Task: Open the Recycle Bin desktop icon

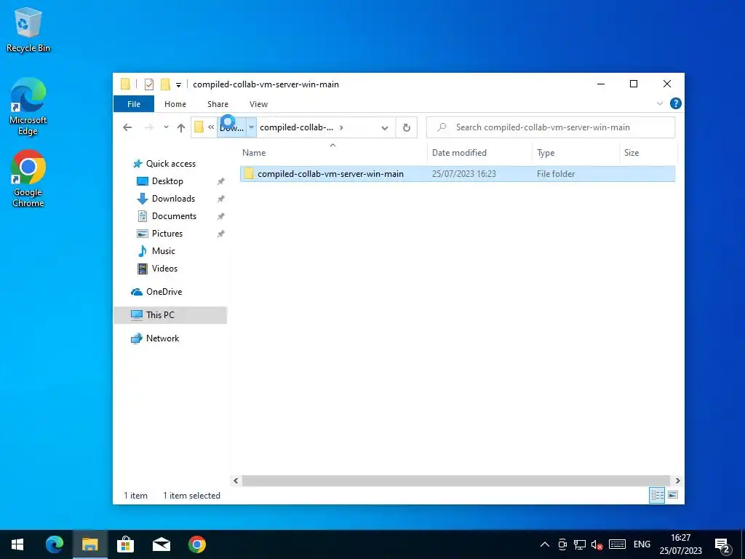Action: coord(28,30)
